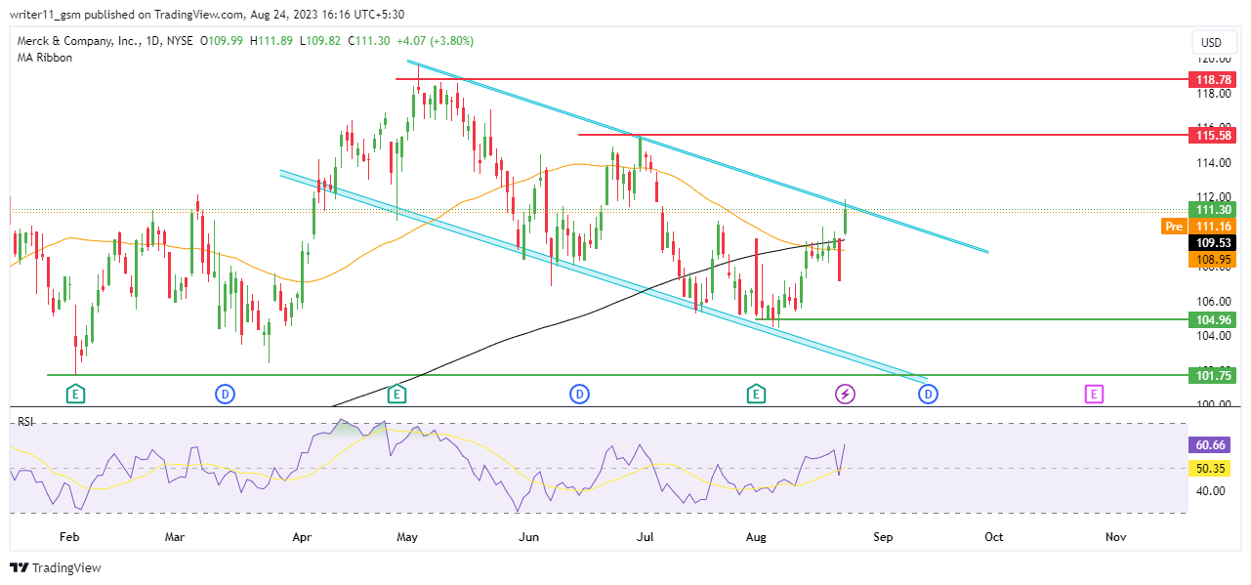Select the MA Ribbon indicator label

pyautogui.click(x=44, y=58)
